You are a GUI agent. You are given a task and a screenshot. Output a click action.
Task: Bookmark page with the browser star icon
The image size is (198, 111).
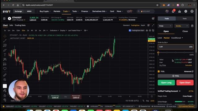(x=157, y=5)
